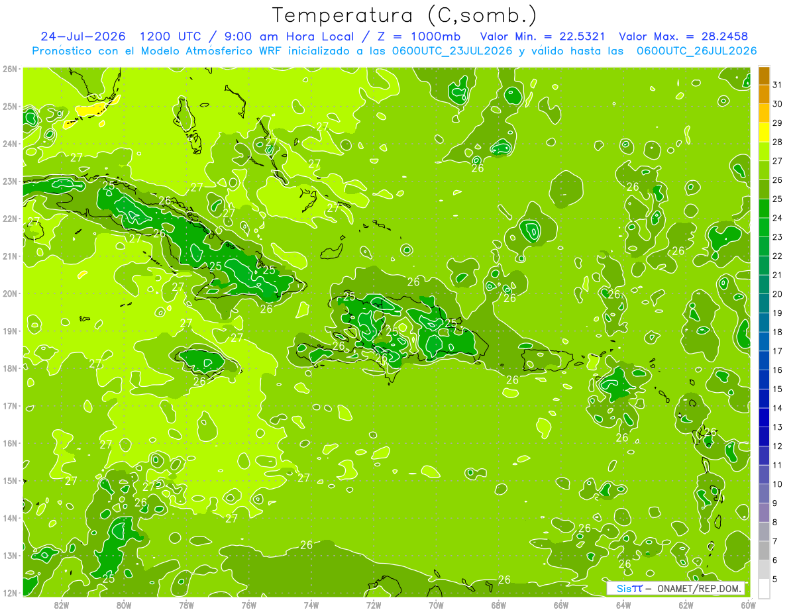Click the legend value "15"
The image size is (795, 614).
777,389
